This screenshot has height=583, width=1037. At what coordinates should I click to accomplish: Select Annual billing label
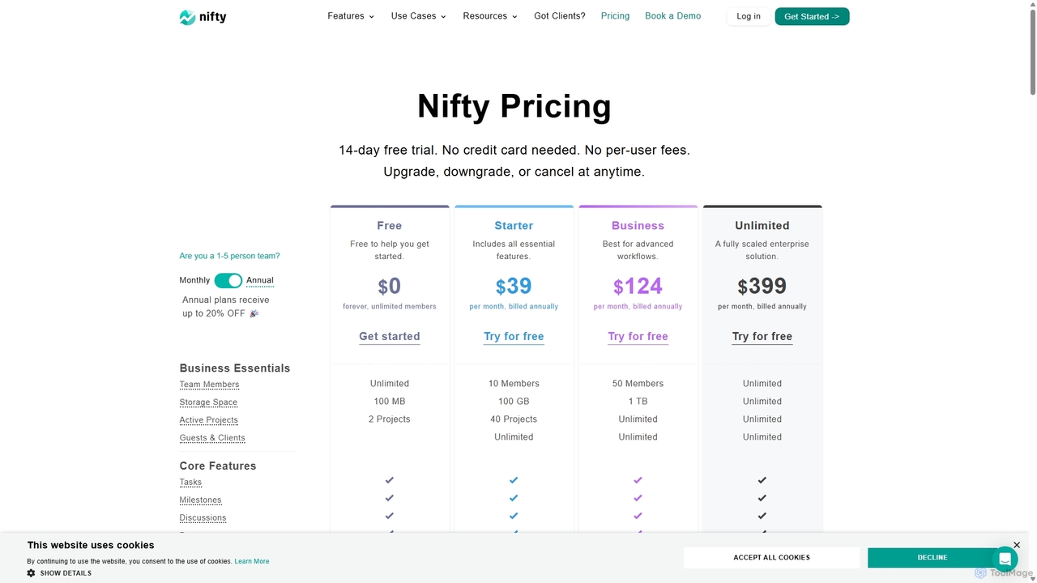(x=260, y=280)
